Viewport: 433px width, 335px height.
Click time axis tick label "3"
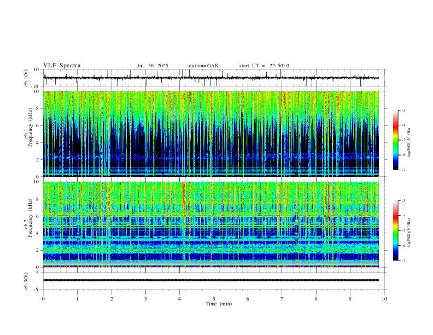145,299
